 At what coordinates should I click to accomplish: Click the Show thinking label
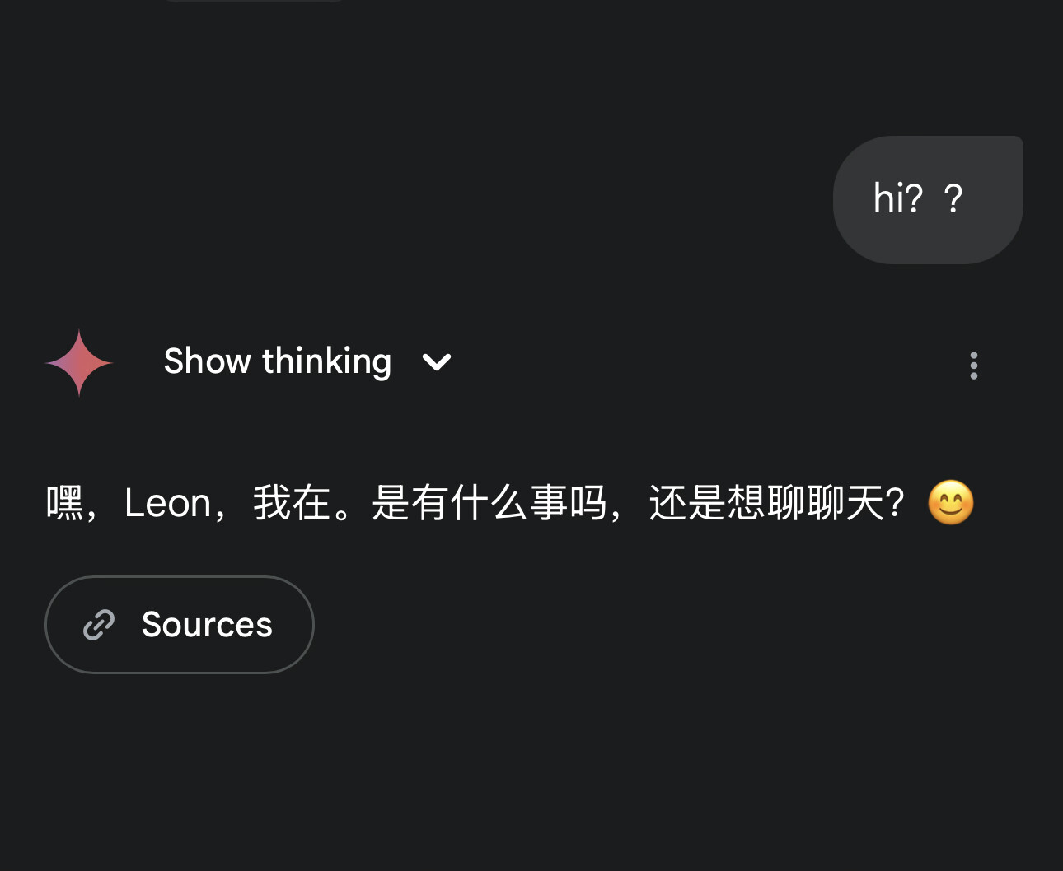278,361
